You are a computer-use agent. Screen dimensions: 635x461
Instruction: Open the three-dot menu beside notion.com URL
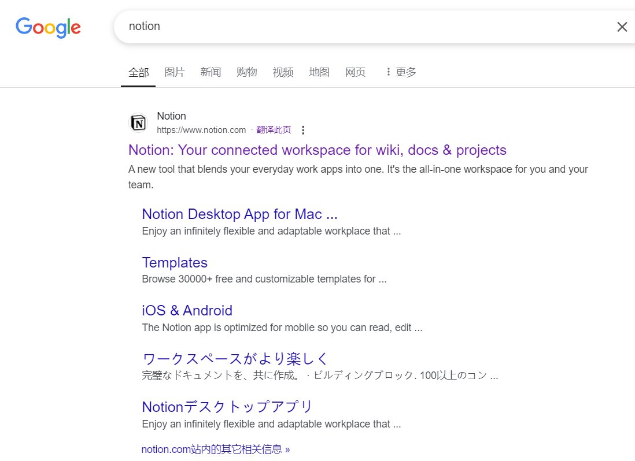click(x=303, y=130)
